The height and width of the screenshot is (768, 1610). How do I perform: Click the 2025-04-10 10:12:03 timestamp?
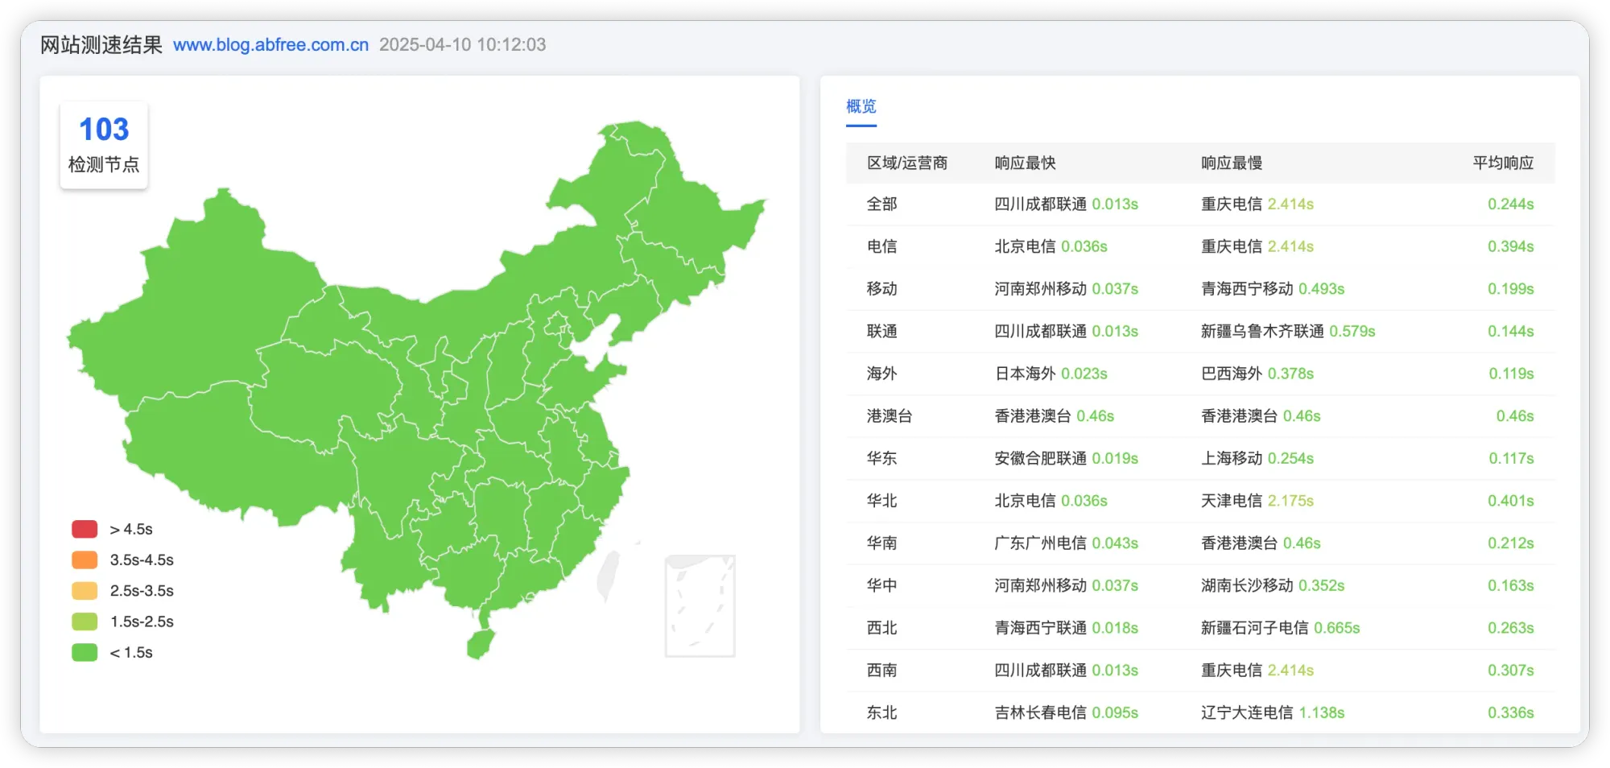click(x=463, y=44)
